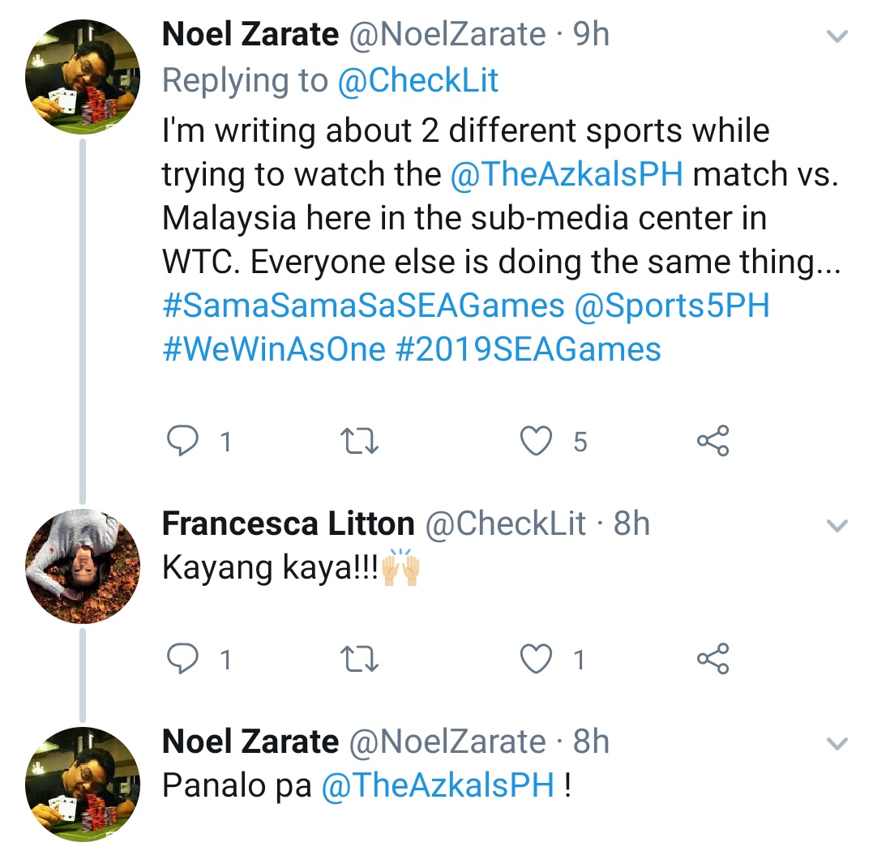
Task: Open chevron menu on 'Panalo pa' tweet
Action: 836,744
